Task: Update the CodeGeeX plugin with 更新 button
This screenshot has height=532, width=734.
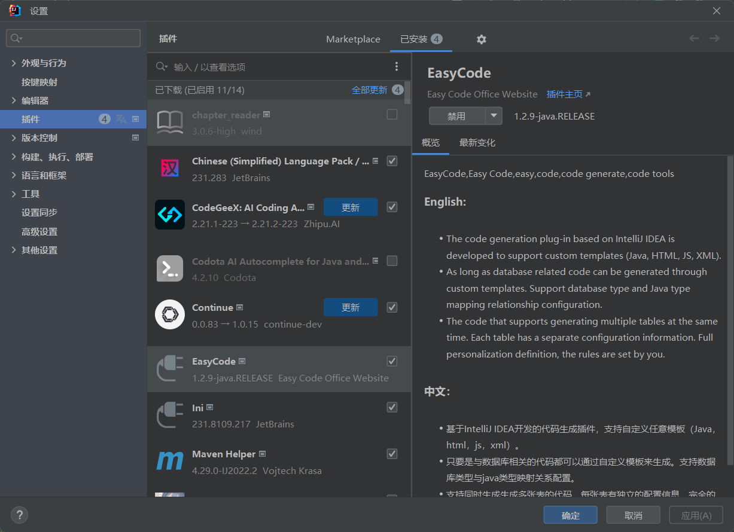Action: point(351,207)
